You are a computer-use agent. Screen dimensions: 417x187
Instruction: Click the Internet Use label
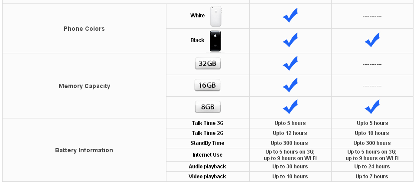click(x=208, y=155)
